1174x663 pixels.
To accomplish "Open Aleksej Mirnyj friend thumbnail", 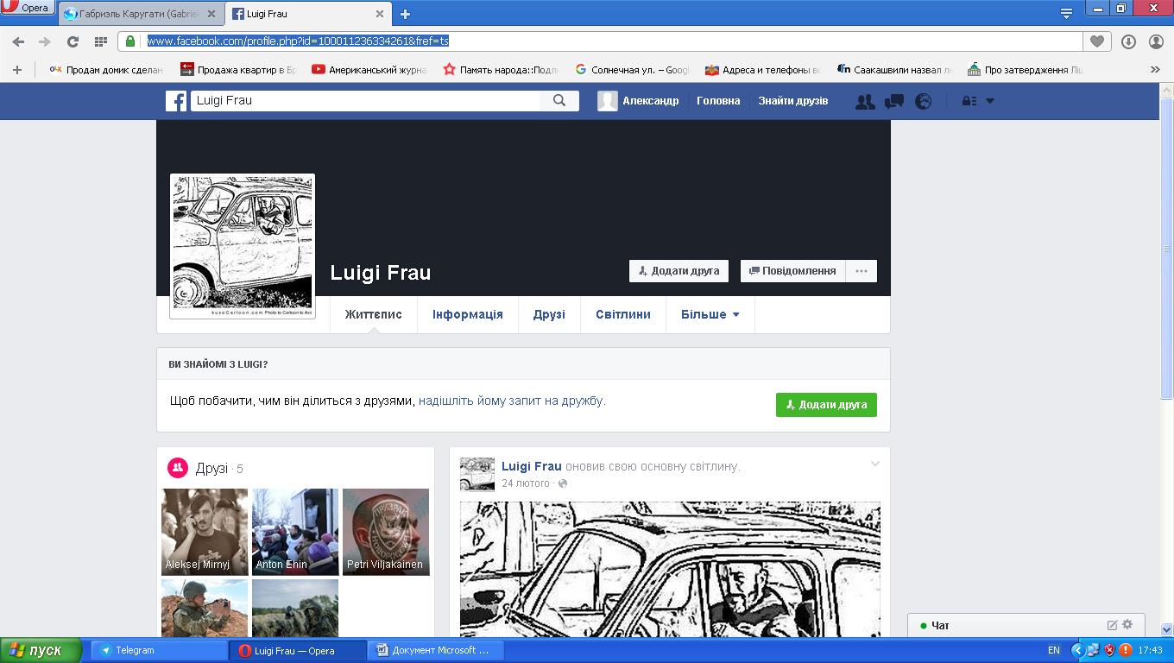I will [x=205, y=532].
